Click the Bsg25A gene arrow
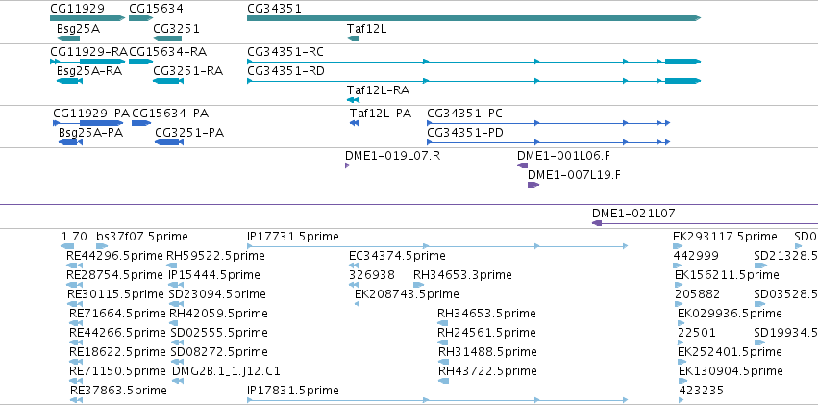The width and height of the screenshot is (818, 405). (x=68, y=38)
